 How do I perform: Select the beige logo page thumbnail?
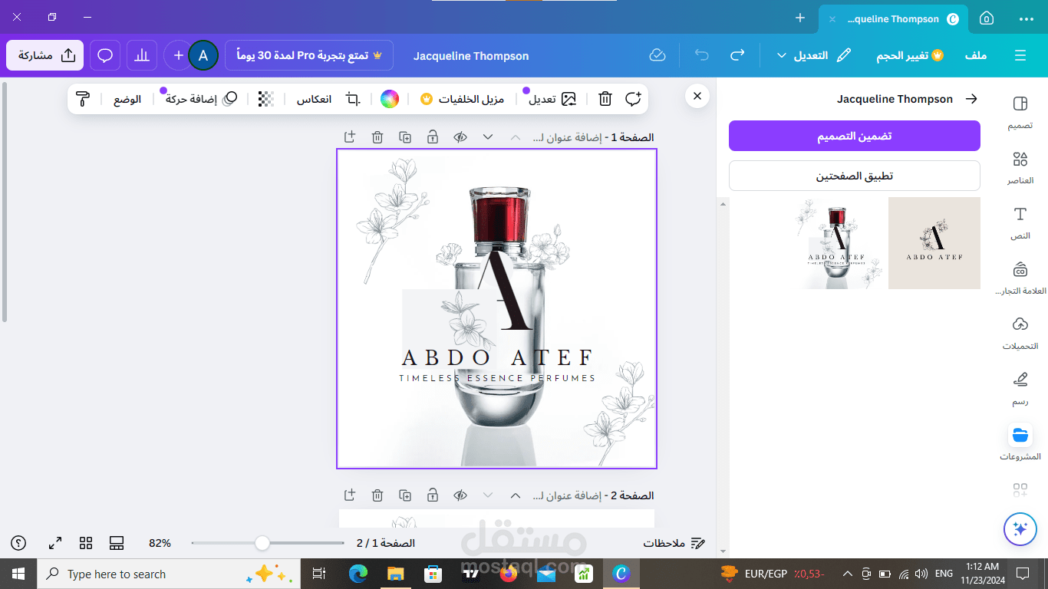pos(934,243)
